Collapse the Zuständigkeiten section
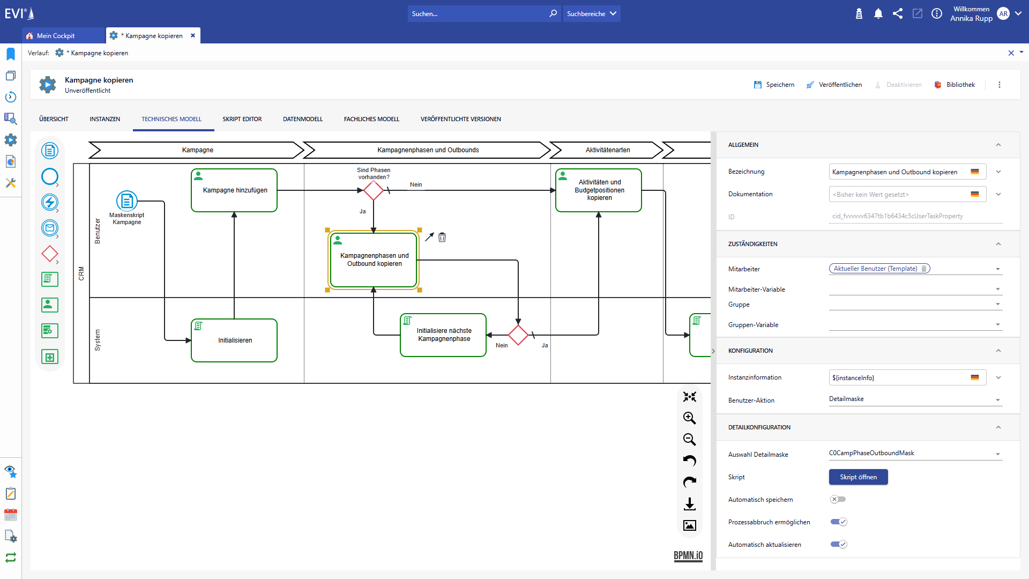The width and height of the screenshot is (1029, 579). pyautogui.click(x=998, y=244)
